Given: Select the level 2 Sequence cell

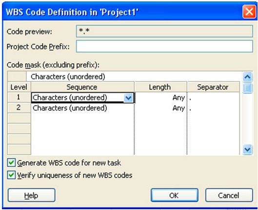Looking at the screenshot, I should pyautogui.click(x=82, y=108).
